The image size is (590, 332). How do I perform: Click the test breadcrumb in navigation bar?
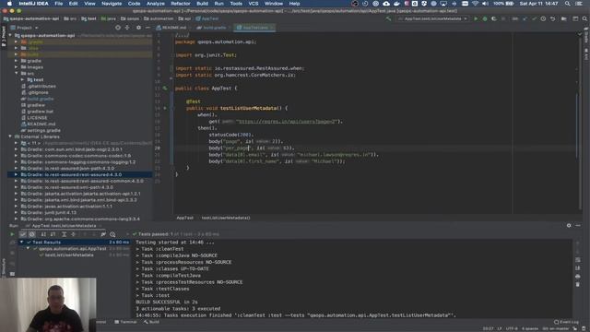click(89, 18)
